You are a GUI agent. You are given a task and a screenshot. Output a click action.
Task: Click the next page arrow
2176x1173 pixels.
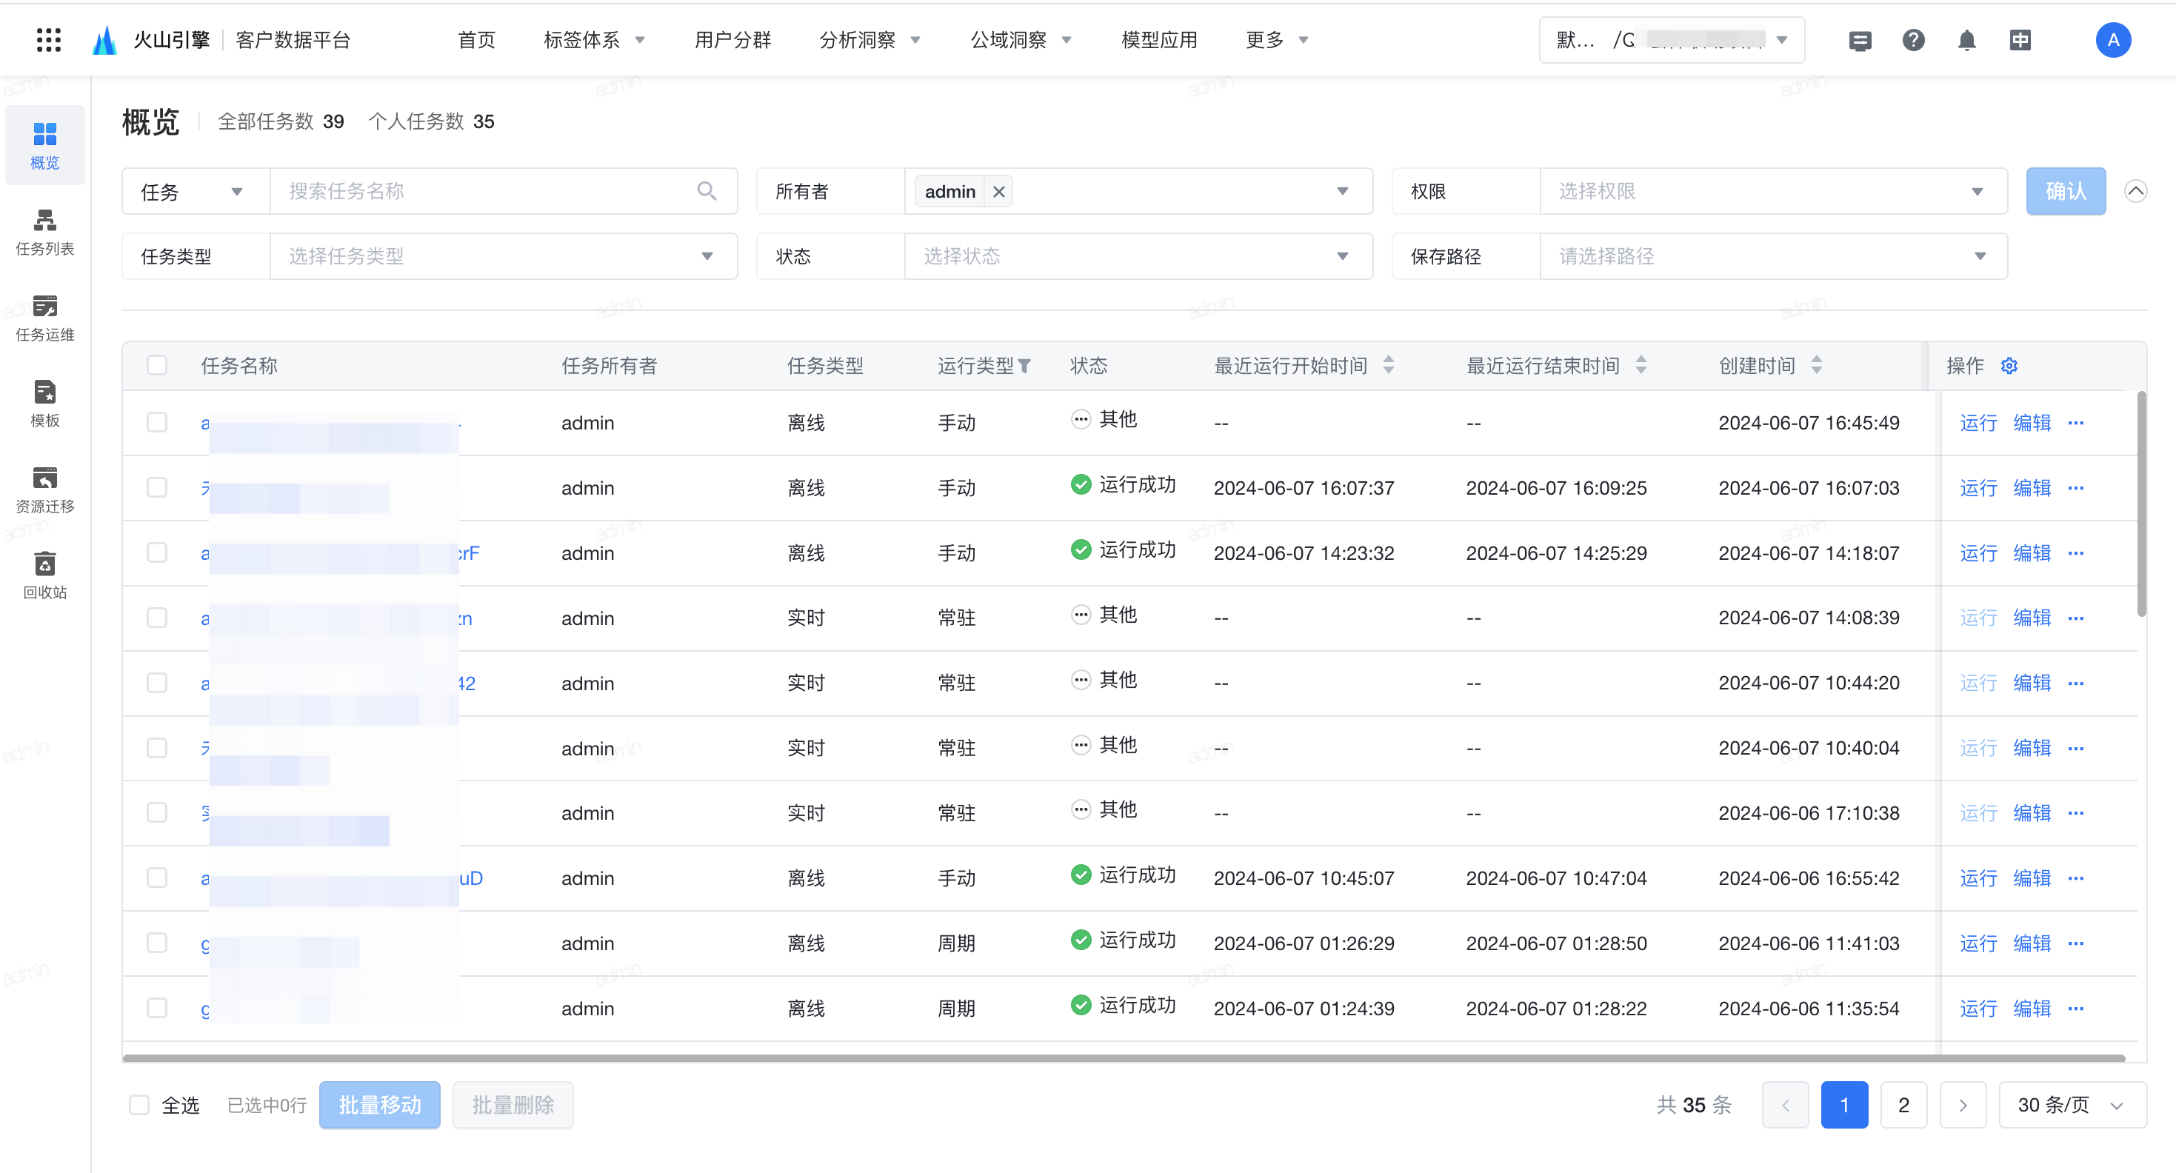tap(1962, 1105)
